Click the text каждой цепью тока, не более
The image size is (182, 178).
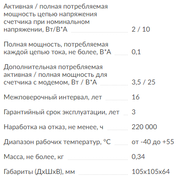tap(51, 52)
